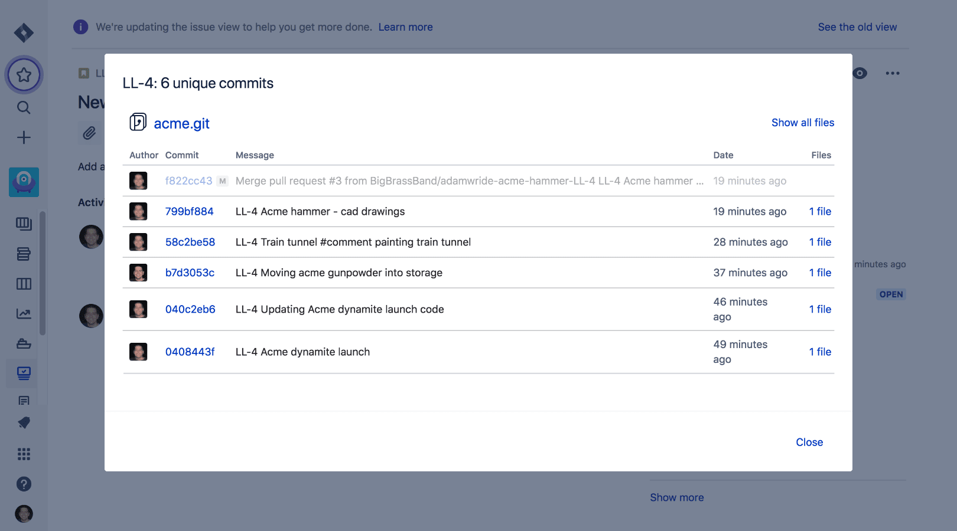Open the help question mark icon
The width and height of the screenshot is (957, 531).
point(24,484)
